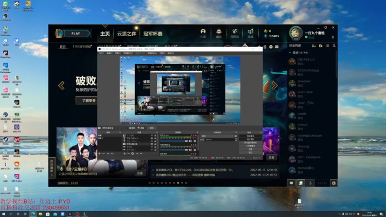
Task: Switch to the 云顶之弈 tab
Action: click(x=126, y=33)
